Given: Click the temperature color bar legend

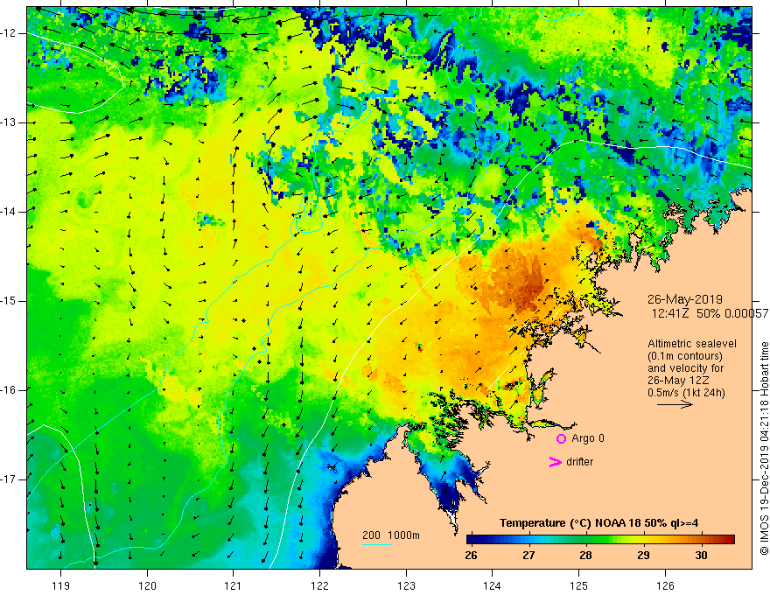Looking at the screenshot, I should tap(600, 540).
